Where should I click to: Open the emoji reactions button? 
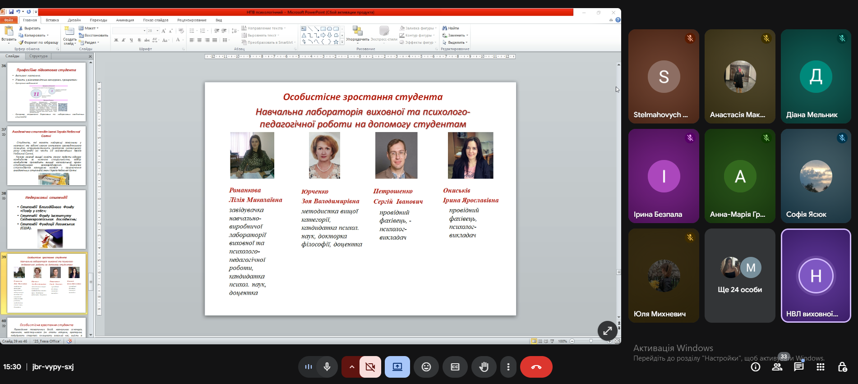pos(426,367)
